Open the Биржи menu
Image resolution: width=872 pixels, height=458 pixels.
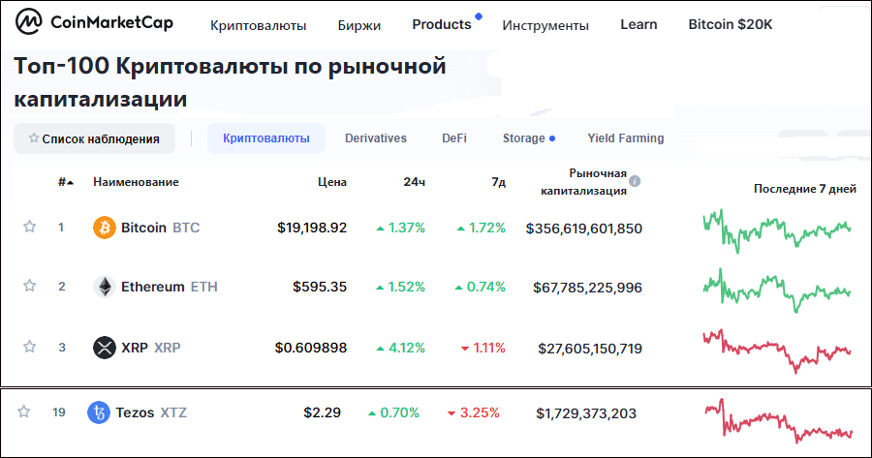tap(358, 25)
